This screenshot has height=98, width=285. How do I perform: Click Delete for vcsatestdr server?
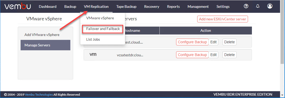tap(230, 55)
